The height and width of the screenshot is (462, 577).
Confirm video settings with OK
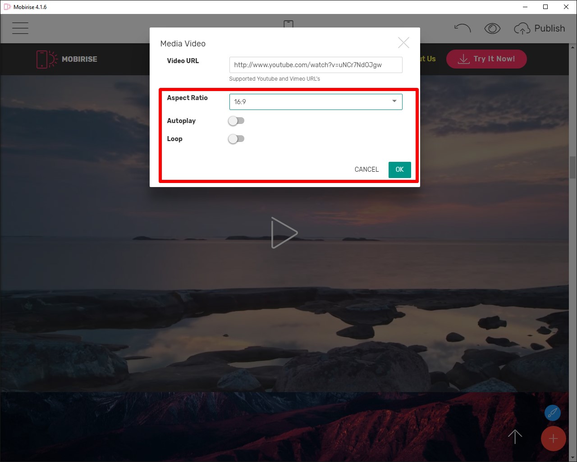pyautogui.click(x=399, y=169)
